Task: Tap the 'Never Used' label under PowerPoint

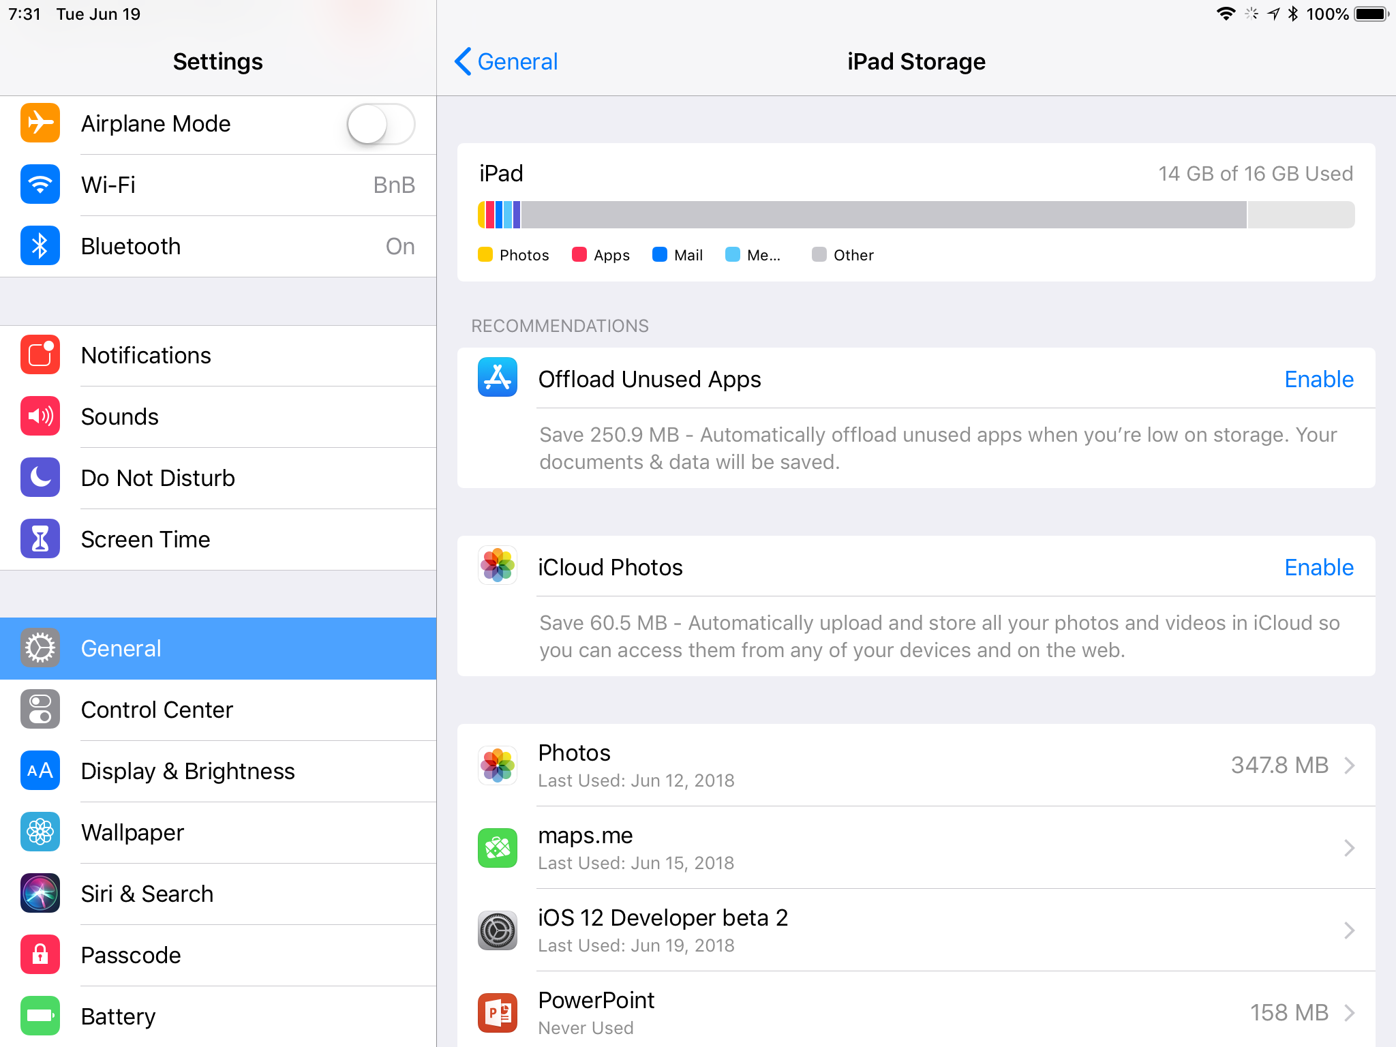Action: tap(586, 1028)
